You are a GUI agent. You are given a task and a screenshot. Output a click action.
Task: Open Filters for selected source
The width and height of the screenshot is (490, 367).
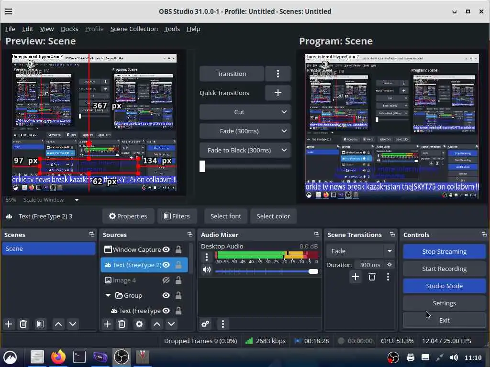coord(177,216)
